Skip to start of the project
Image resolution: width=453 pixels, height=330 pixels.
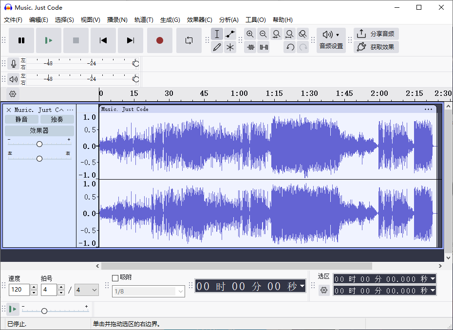pos(103,40)
